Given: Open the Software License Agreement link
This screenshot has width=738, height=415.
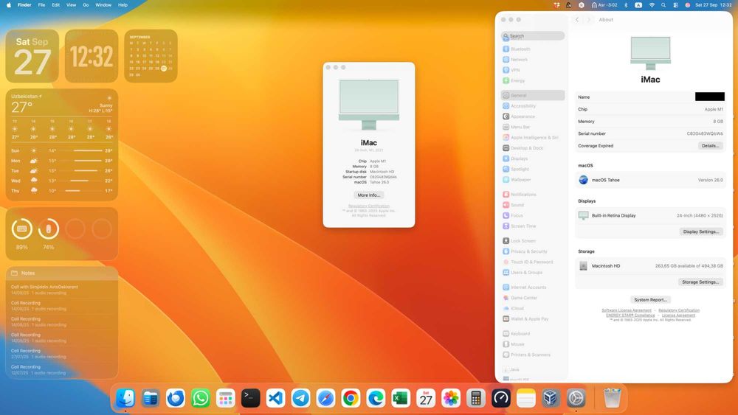Looking at the screenshot, I should click(x=627, y=310).
